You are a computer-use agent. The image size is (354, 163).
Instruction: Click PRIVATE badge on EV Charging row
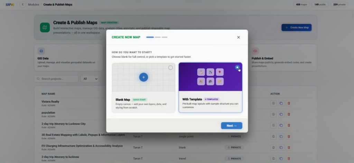point(234,147)
